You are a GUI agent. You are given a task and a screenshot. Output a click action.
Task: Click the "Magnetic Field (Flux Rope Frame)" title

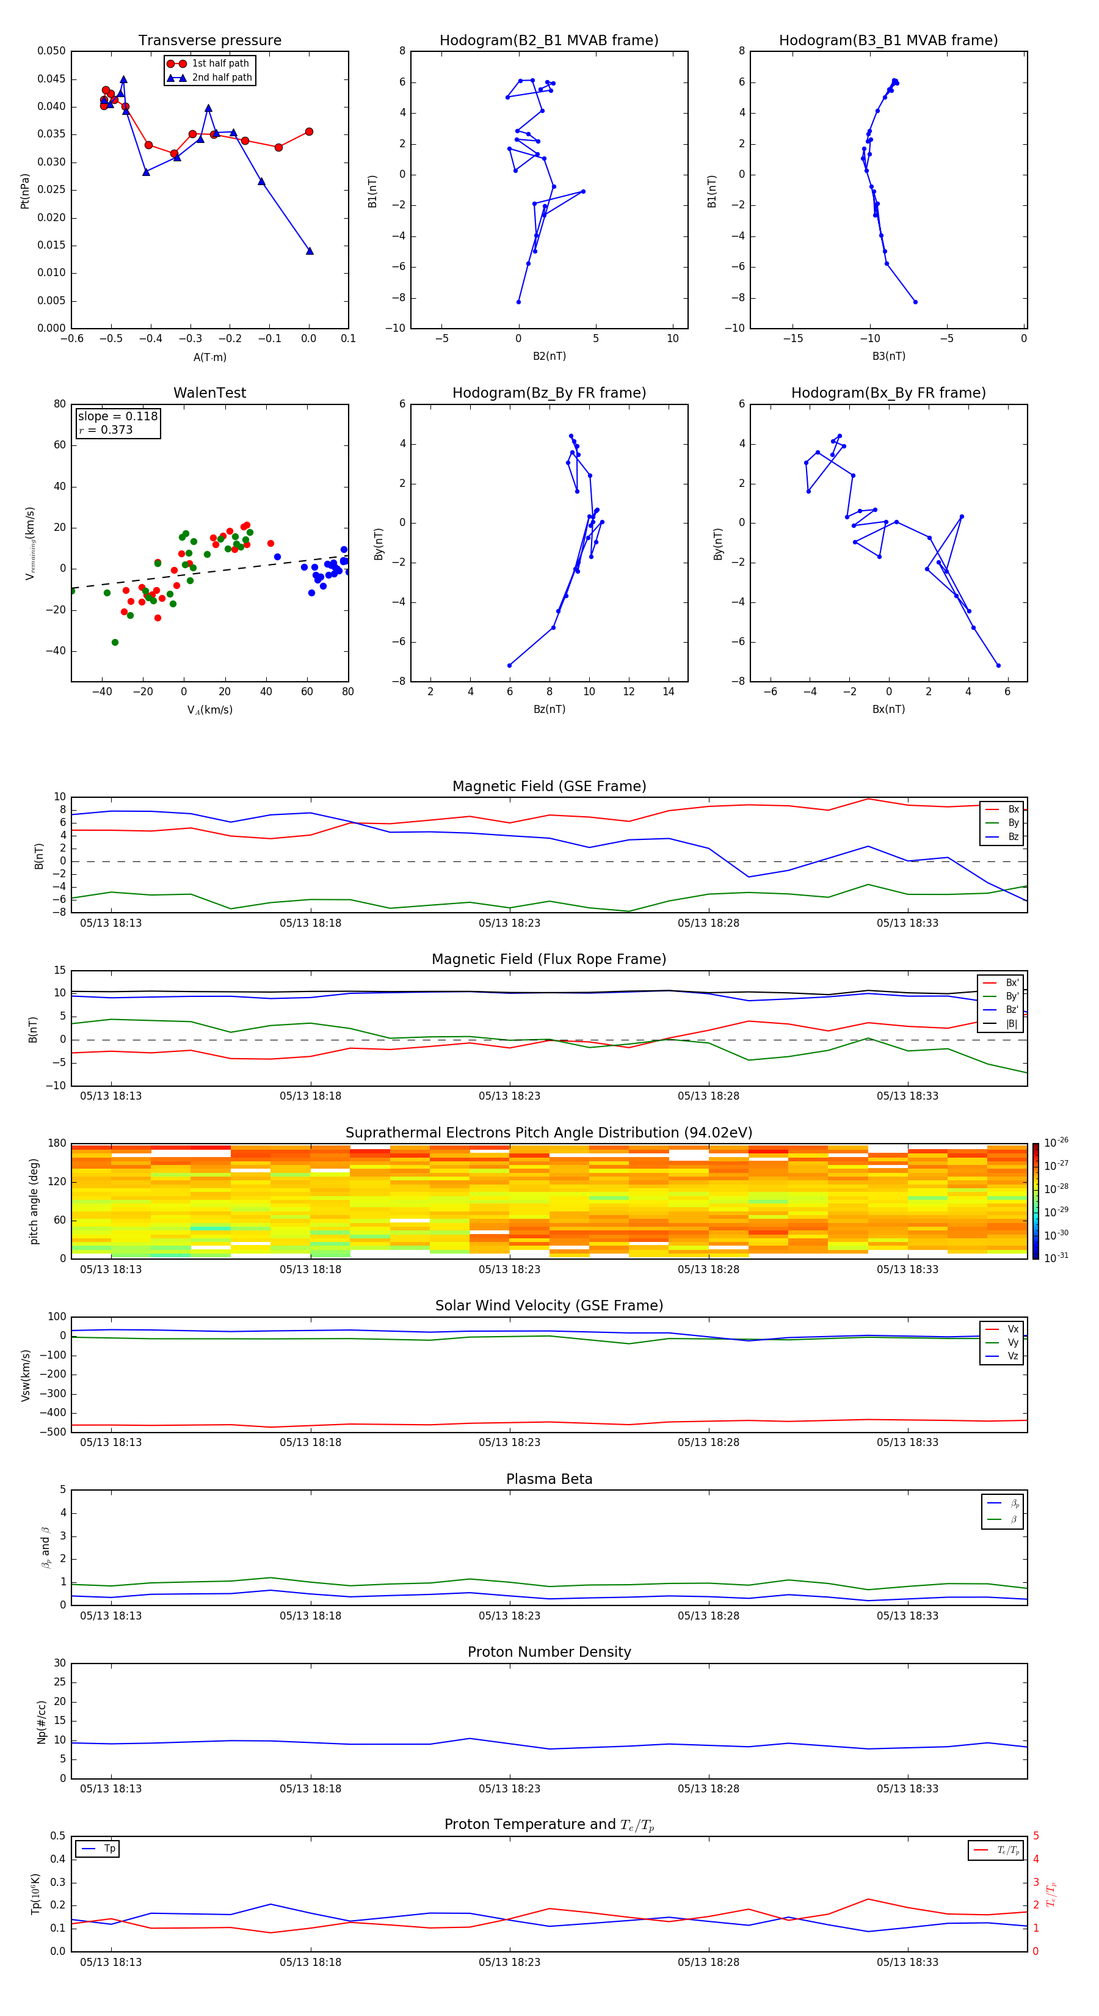point(549,960)
